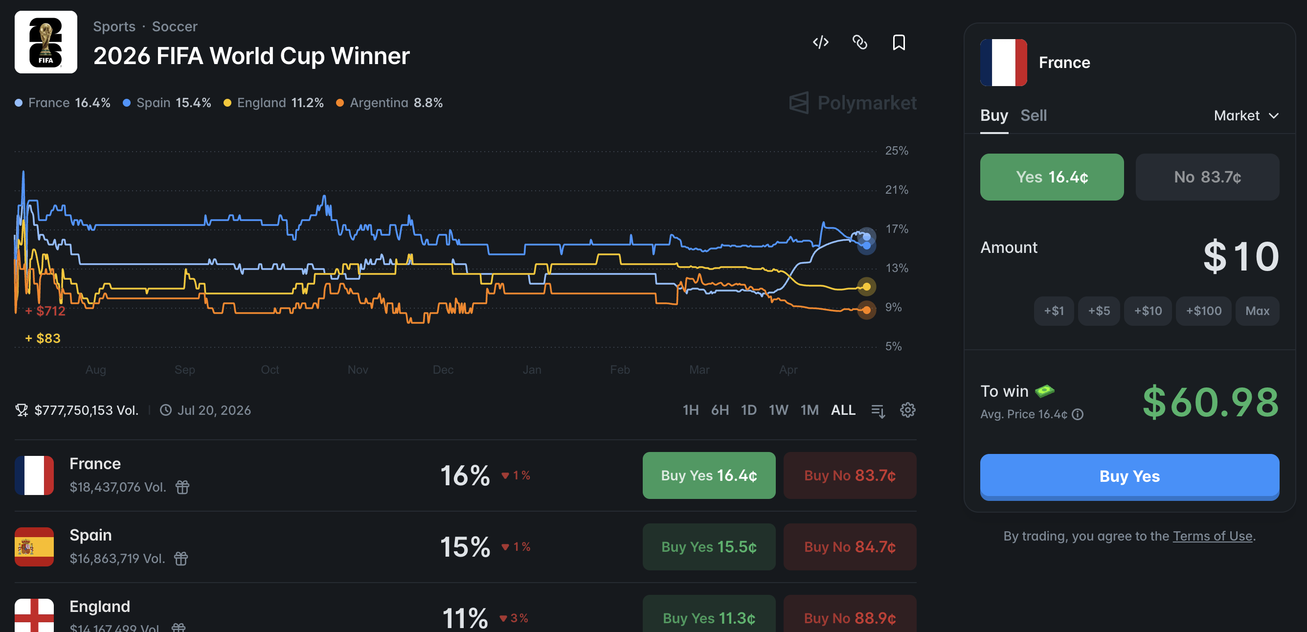Select the Buy tab
This screenshot has height=632, width=1307.
click(993, 115)
